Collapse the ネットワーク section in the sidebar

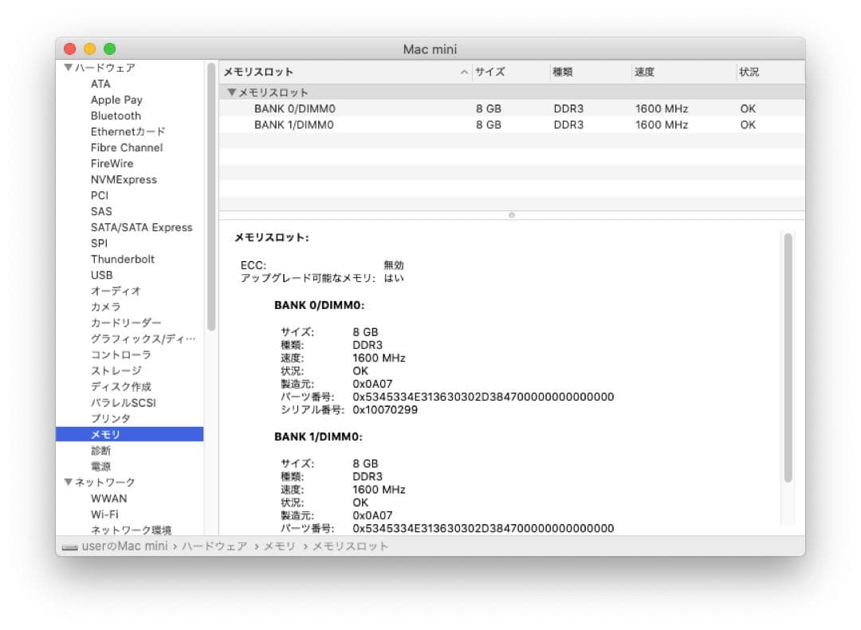[x=70, y=482]
